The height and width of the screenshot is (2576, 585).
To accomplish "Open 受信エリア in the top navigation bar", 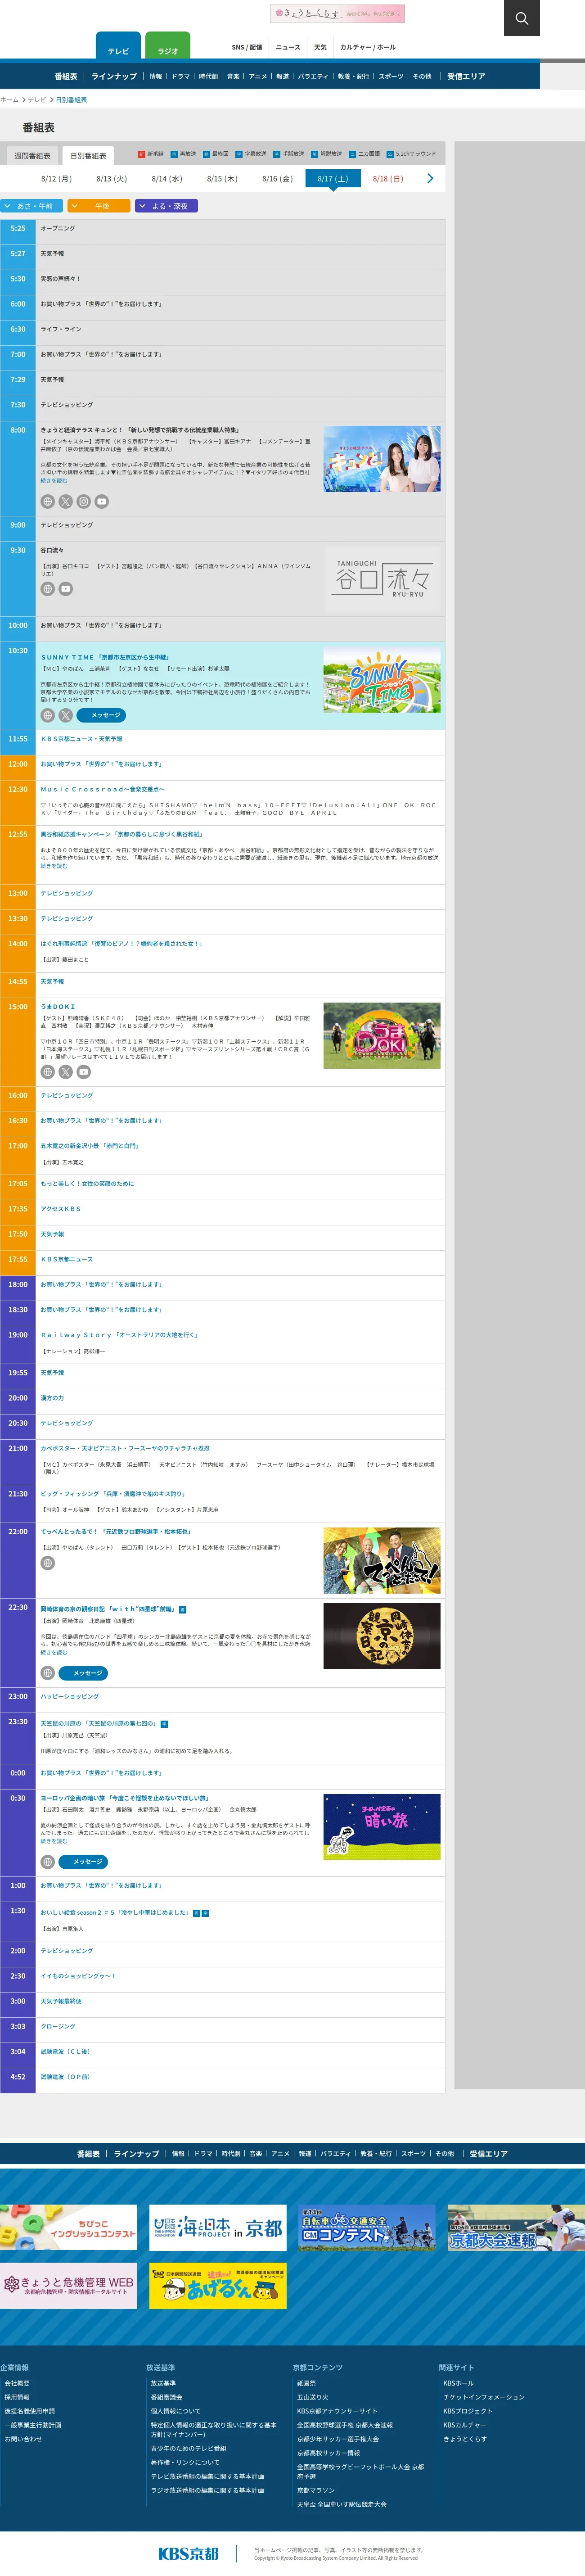I will (466, 76).
